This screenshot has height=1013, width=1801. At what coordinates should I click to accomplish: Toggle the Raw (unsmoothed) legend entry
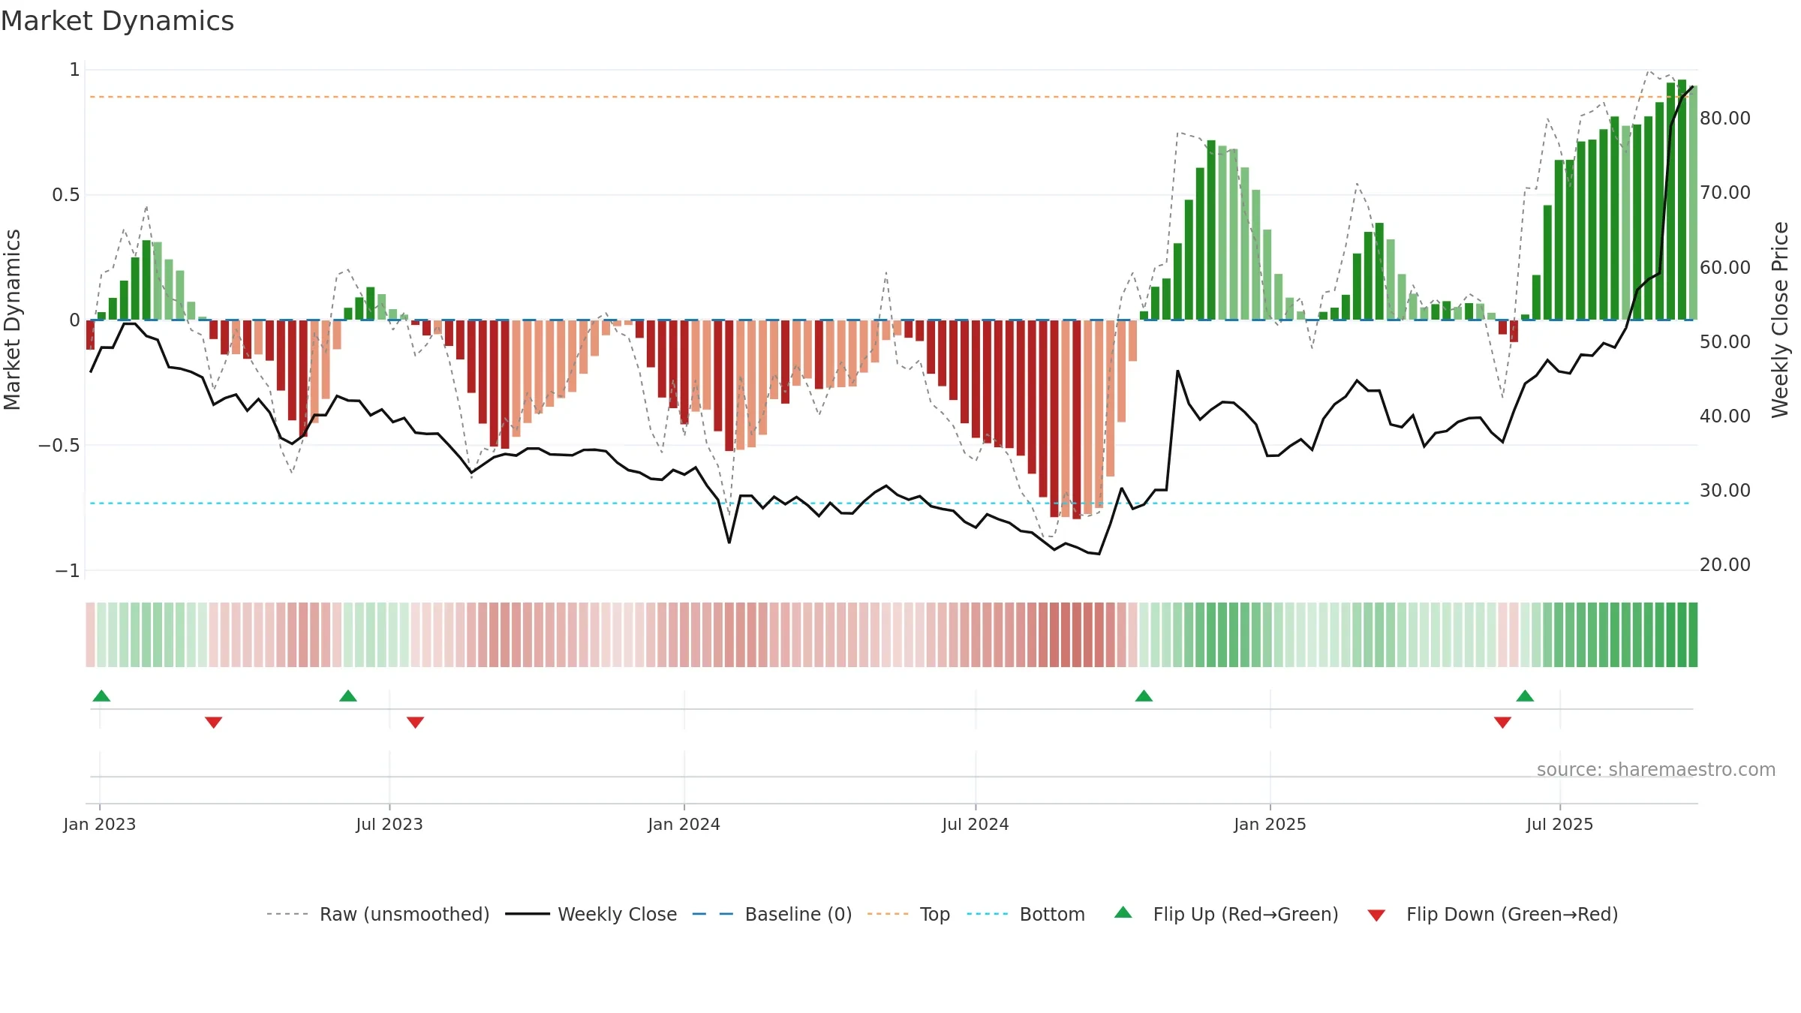point(377,914)
